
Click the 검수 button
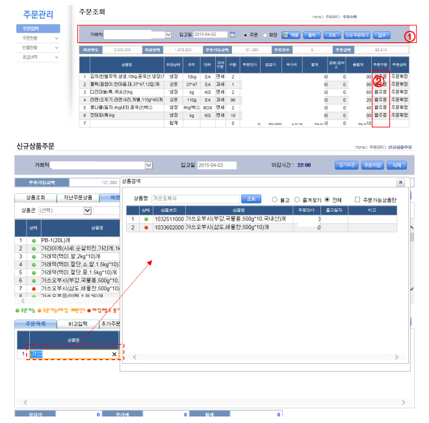click(x=382, y=35)
